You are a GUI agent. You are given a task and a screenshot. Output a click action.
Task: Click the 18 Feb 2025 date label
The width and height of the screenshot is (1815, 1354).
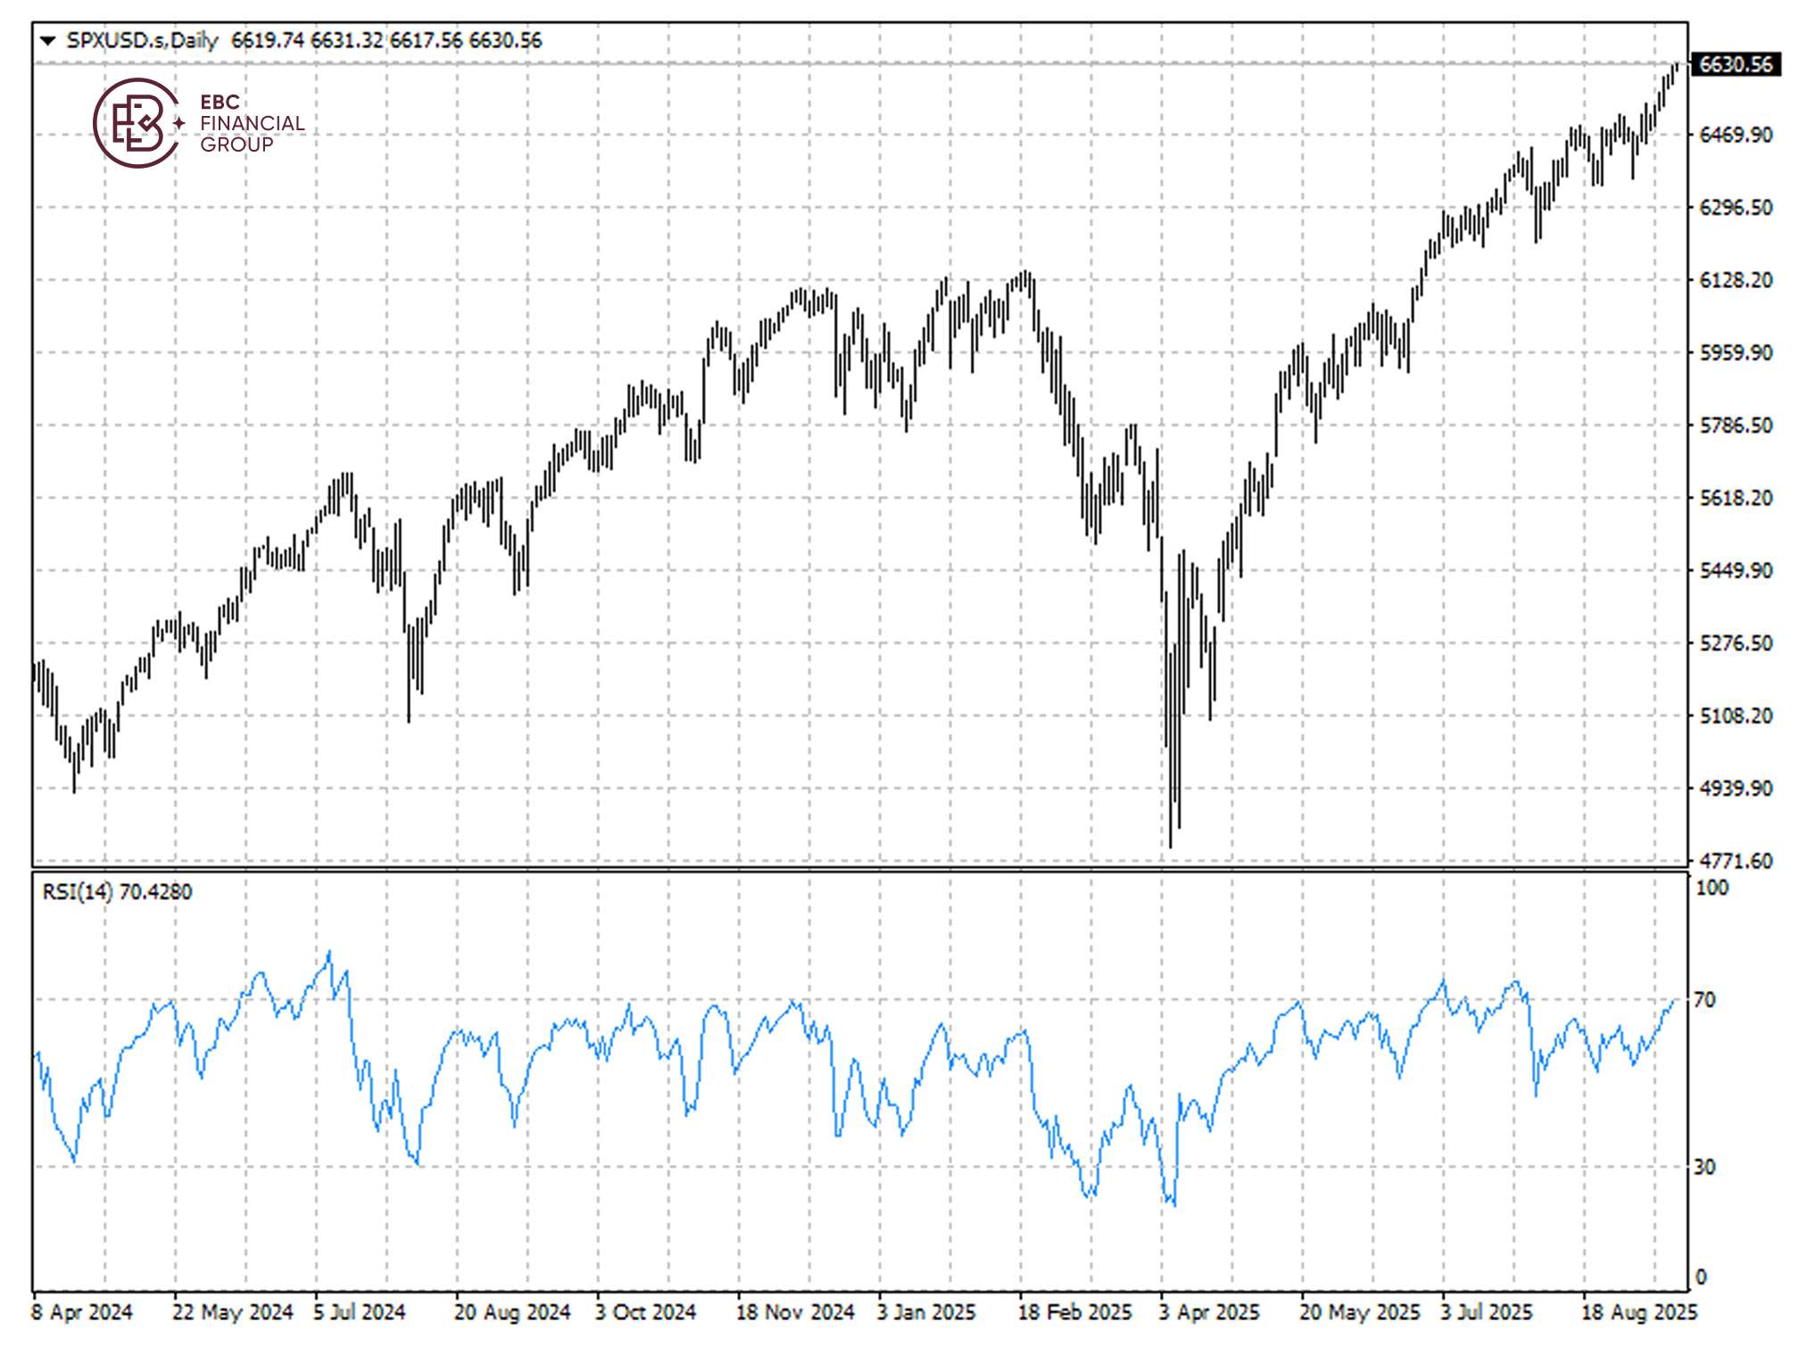(1075, 1312)
